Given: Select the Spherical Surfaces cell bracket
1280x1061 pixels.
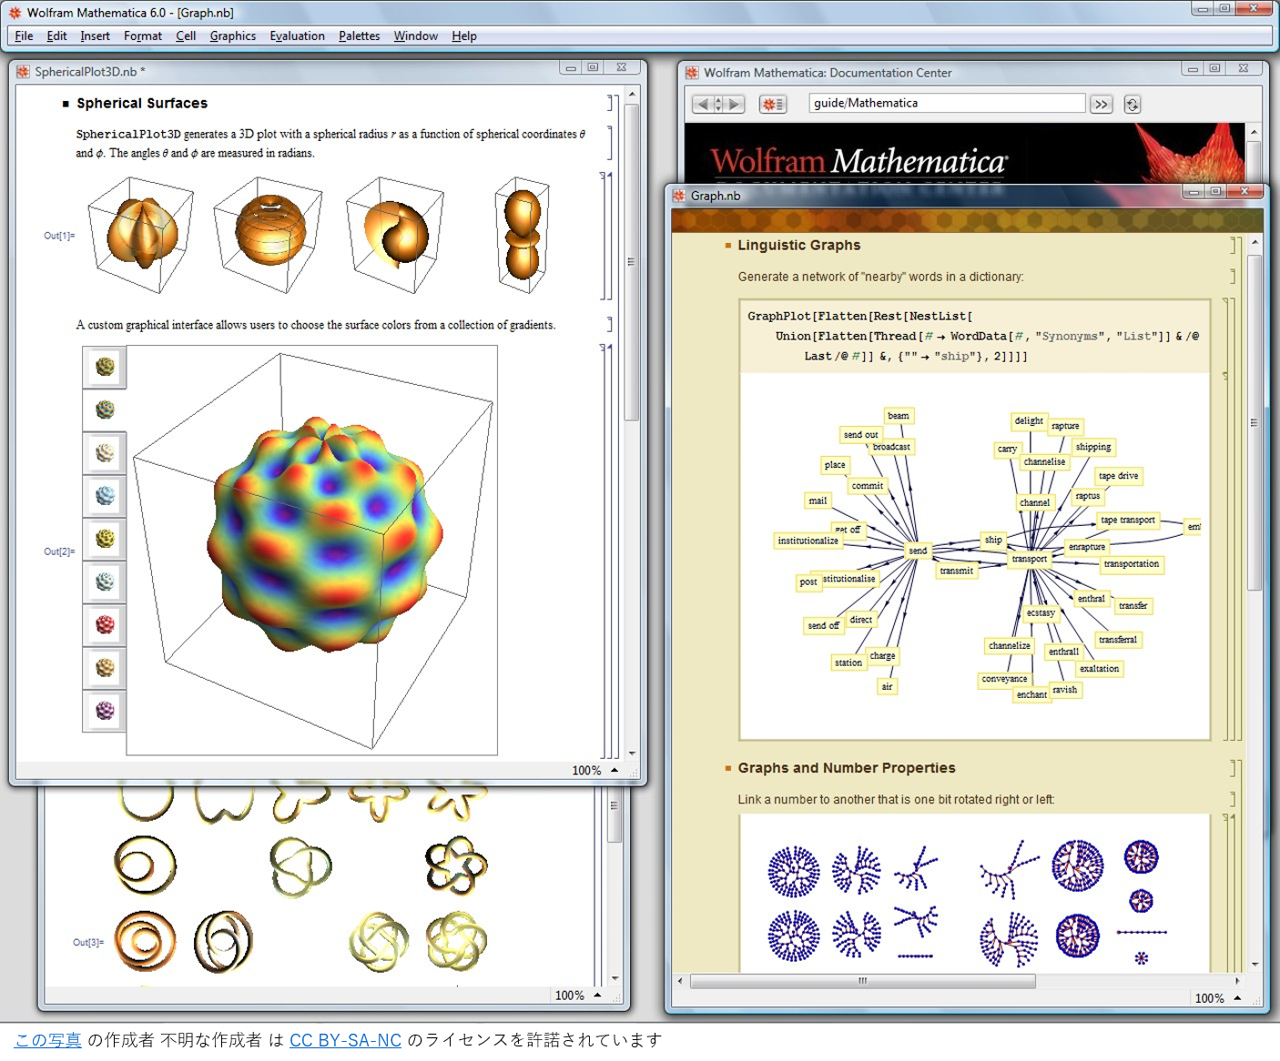Looking at the screenshot, I should click(616, 103).
